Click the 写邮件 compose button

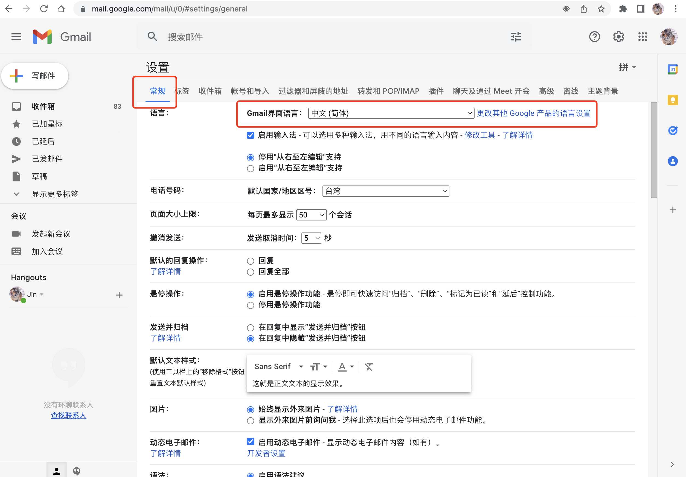click(x=35, y=76)
